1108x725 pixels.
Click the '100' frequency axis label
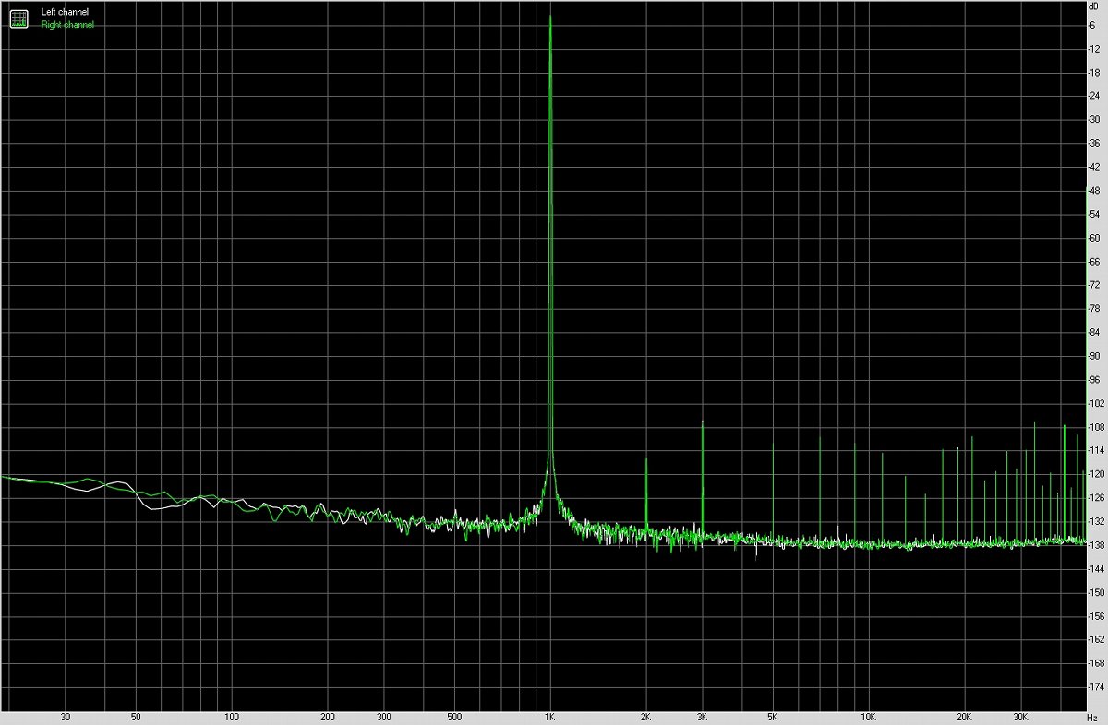click(x=232, y=717)
